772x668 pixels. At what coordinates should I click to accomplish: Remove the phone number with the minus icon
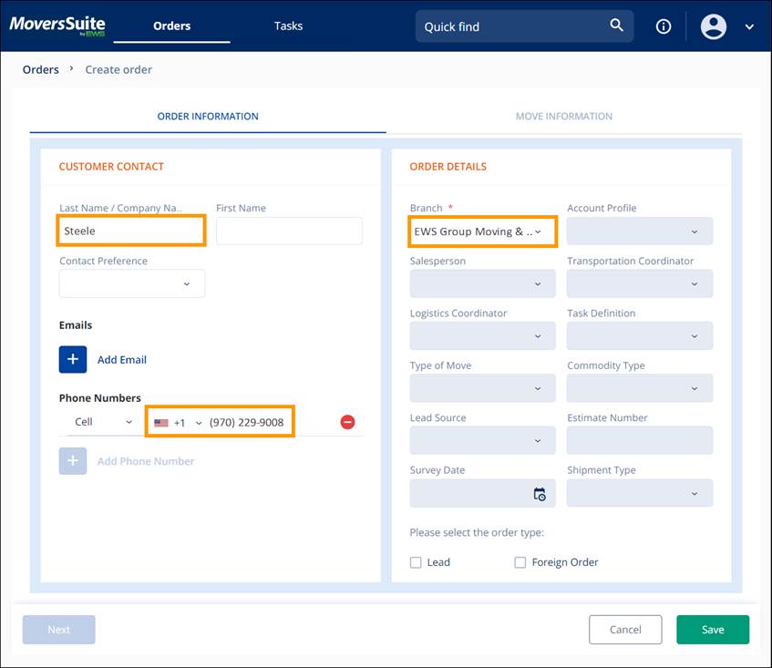[346, 422]
